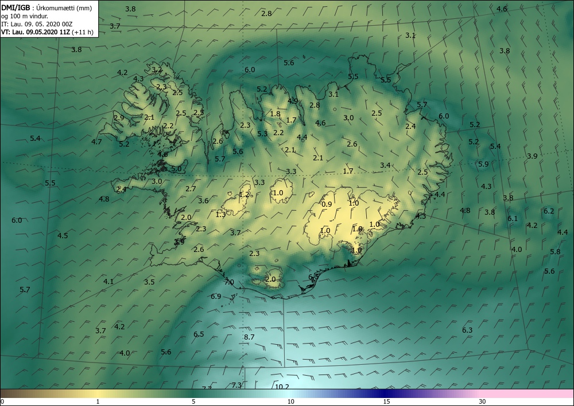This screenshot has width=574, height=406.
Task: Click the color scale label 15
Action: click(386, 401)
